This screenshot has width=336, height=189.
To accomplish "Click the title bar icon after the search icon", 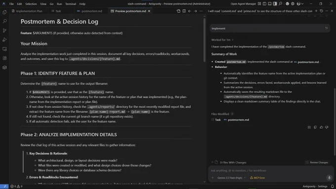I will coord(288,3).
